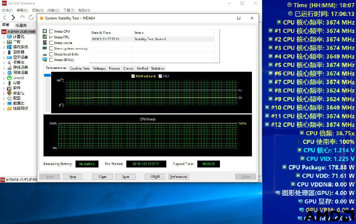Open the 报告(R) menu
The height and width of the screenshot is (224, 356).
coord(38,10)
